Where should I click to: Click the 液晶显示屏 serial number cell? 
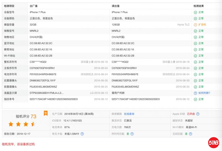pyautogui.click(x=47, y=93)
